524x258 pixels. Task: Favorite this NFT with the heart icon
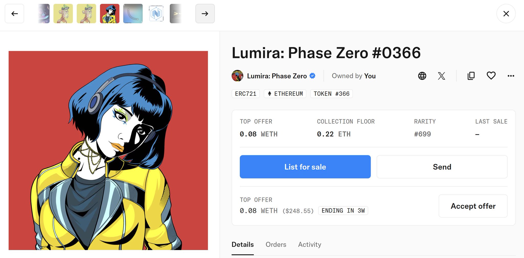(491, 76)
